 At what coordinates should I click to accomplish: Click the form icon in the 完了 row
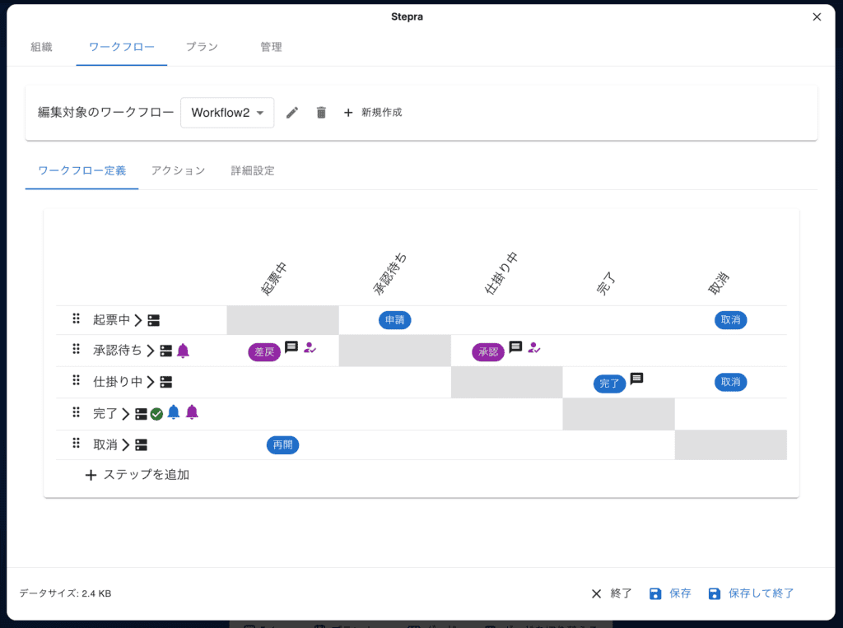coord(141,414)
